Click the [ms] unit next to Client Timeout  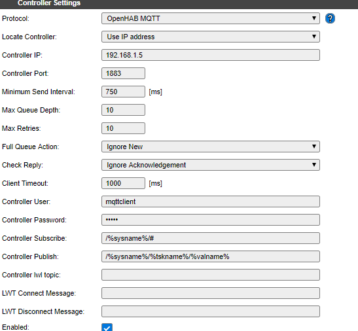156,183
